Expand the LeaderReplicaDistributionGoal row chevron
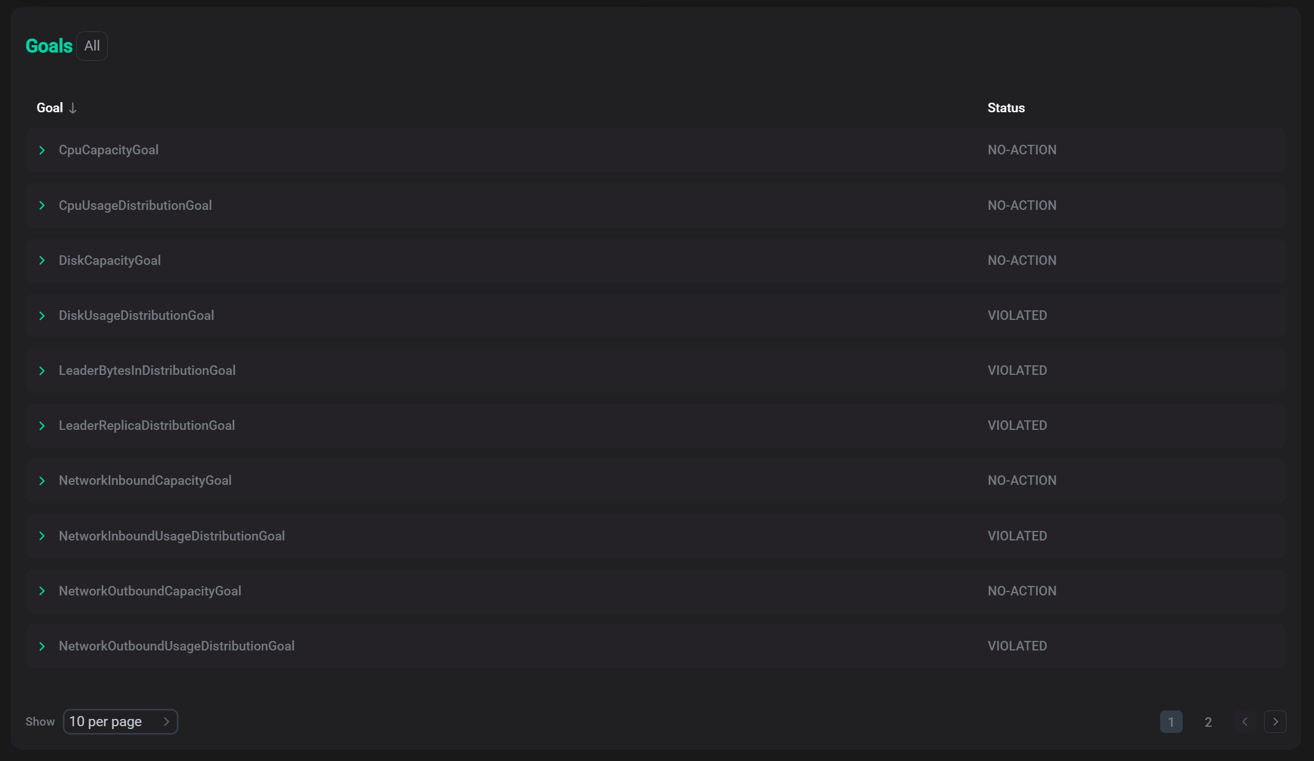 point(42,426)
